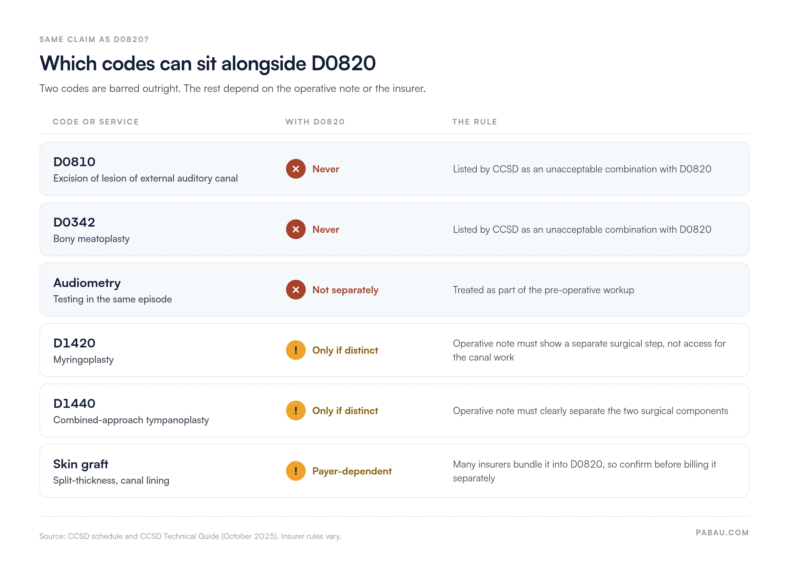Click the CCSD schedule source footnote
789x574 pixels.
190,536
